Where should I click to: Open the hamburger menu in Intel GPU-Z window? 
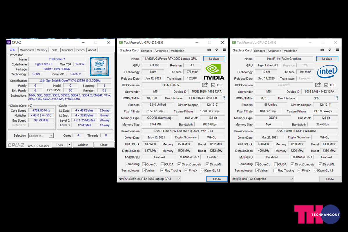(x=337, y=50)
